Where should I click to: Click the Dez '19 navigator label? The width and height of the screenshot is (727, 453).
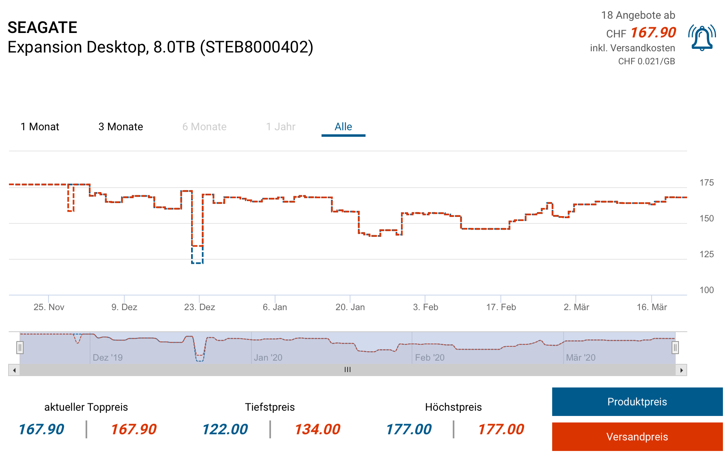(x=108, y=357)
